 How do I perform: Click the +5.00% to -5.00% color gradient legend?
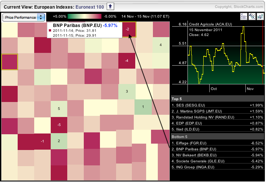tap(85, 16)
